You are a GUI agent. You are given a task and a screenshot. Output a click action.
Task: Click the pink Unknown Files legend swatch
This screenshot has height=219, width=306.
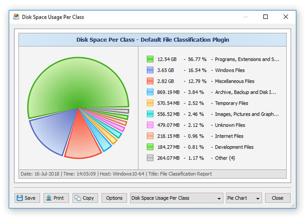[x=150, y=125]
